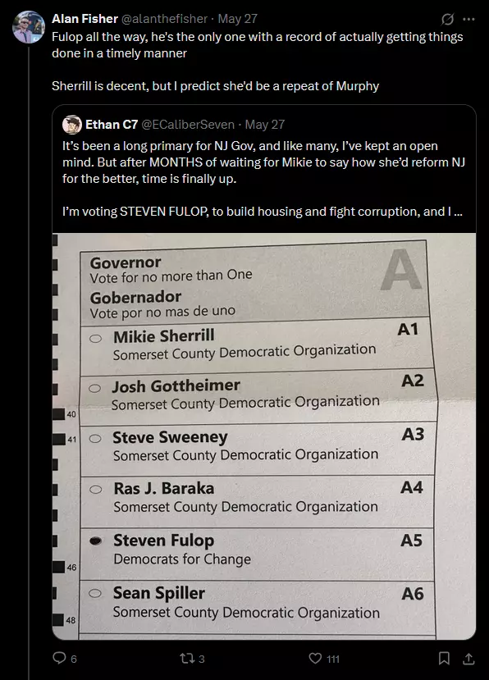489x680 pixels.
Task: Click the May 27 timestamp on Alan's post
Action: click(237, 19)
